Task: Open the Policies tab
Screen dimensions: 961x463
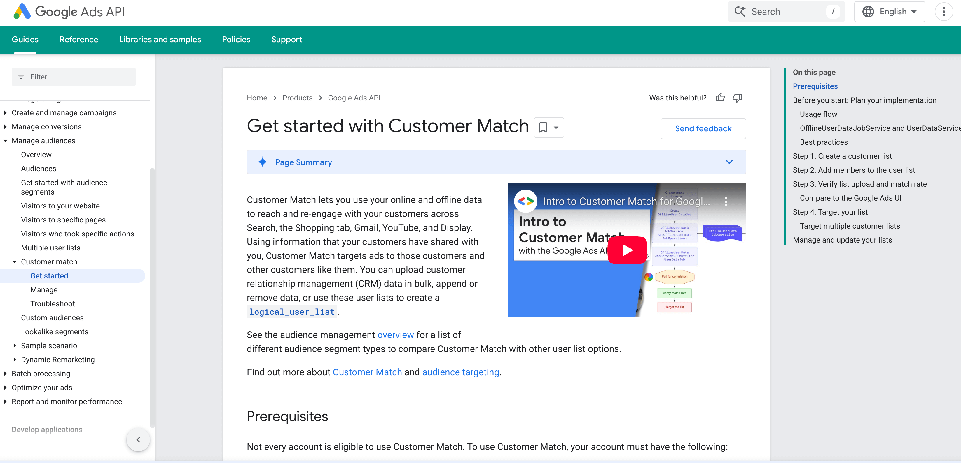Action: pos(236,40)
